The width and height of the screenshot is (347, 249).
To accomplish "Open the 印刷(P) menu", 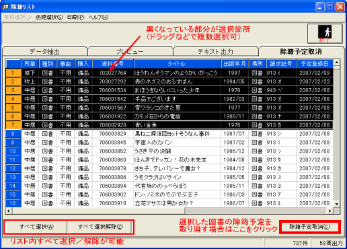I will pyautogui.click(x=76, y=17).
